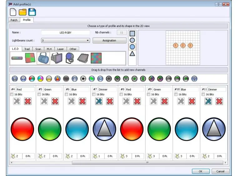Click the new blank profile icon
The image size is (238, 176).
(x=13, y=12)
